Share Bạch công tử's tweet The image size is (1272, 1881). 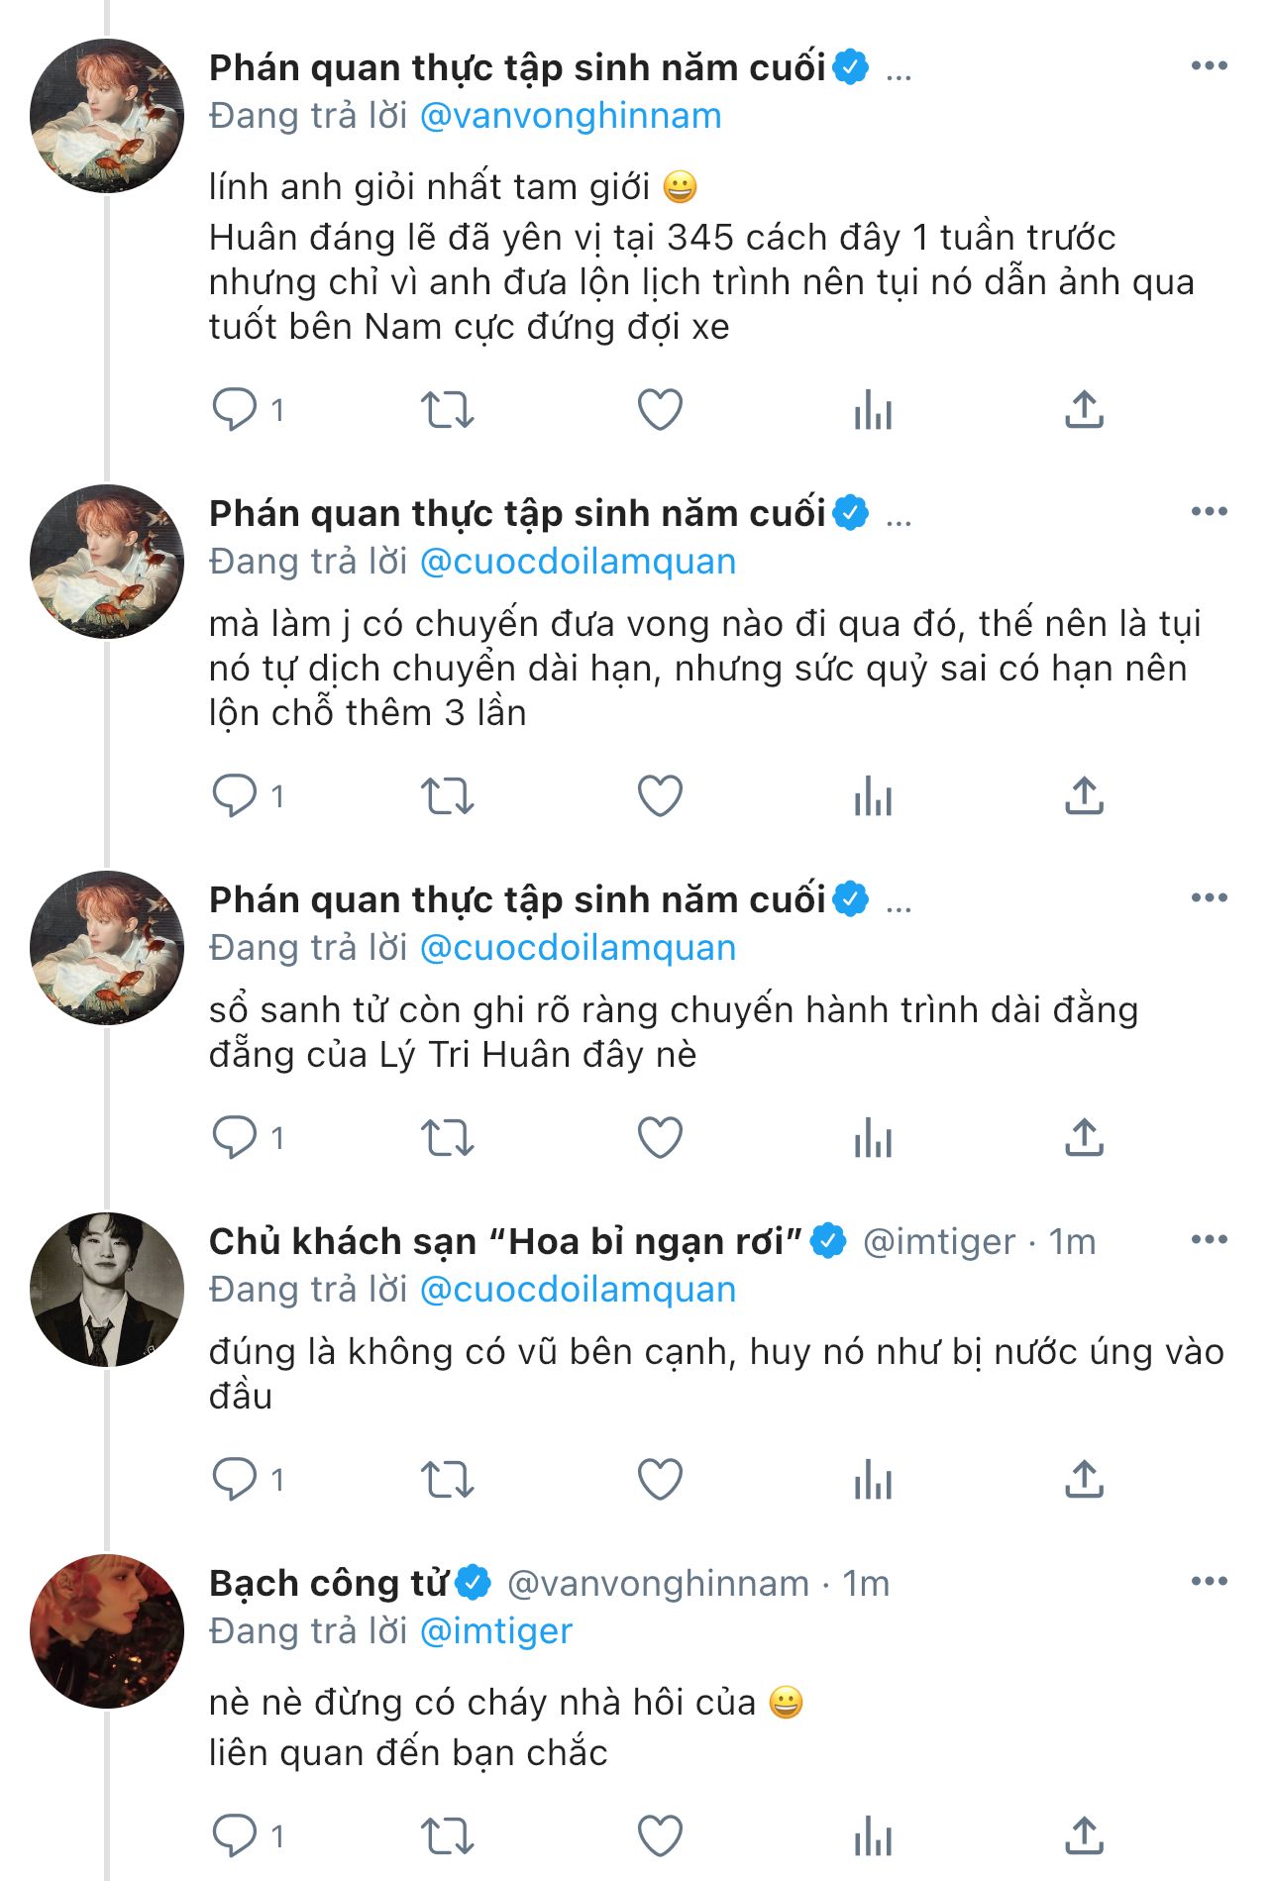coord(1084,1835)
